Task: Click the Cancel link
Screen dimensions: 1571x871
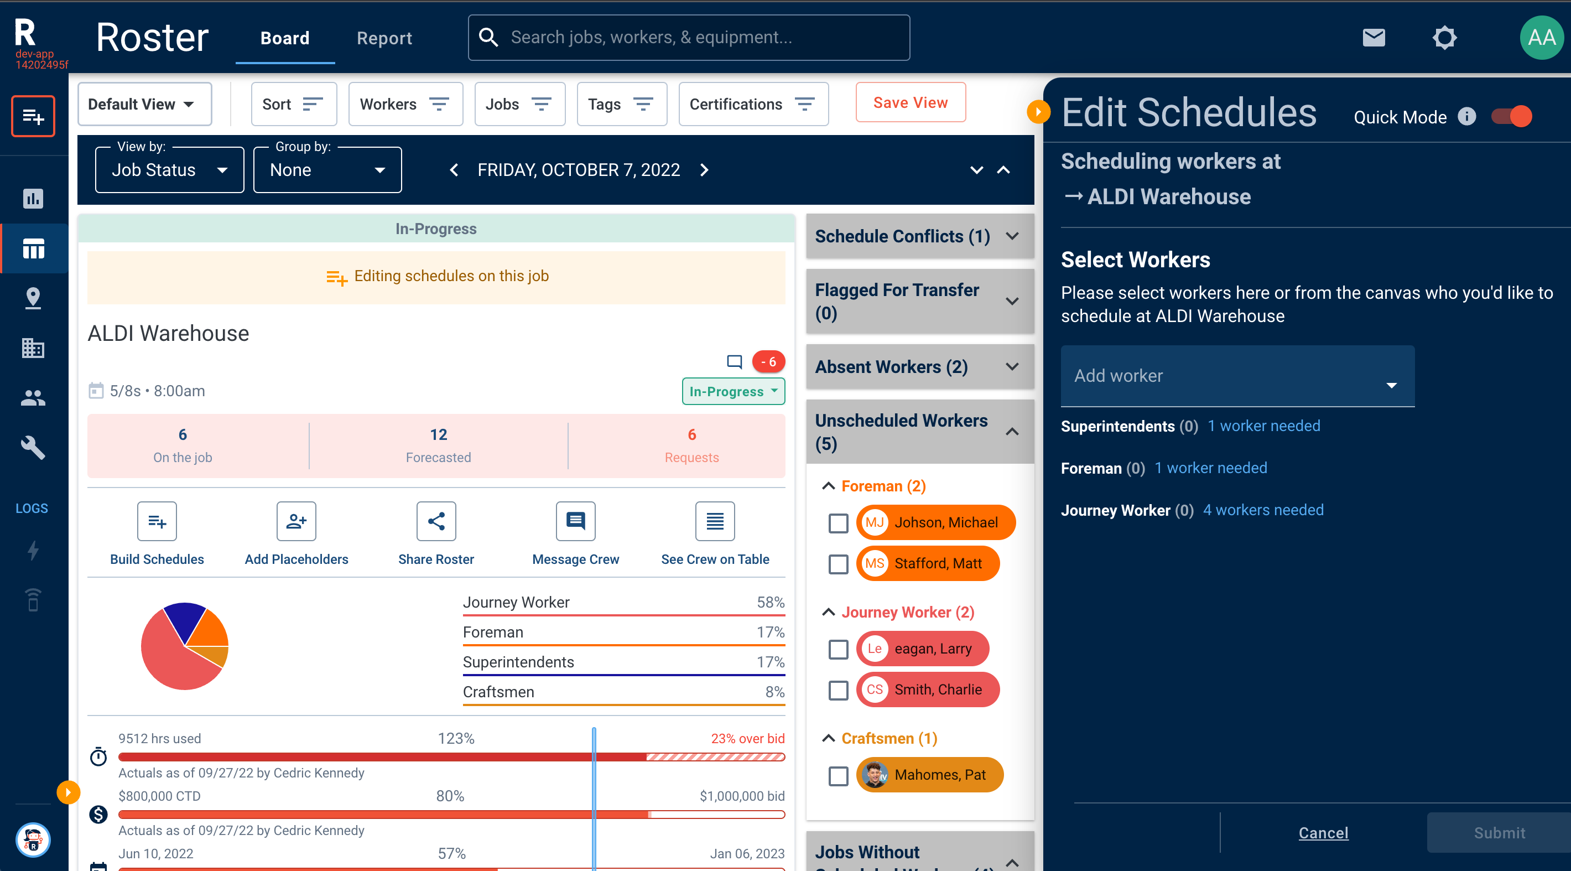Action: tap(1323, 833)
